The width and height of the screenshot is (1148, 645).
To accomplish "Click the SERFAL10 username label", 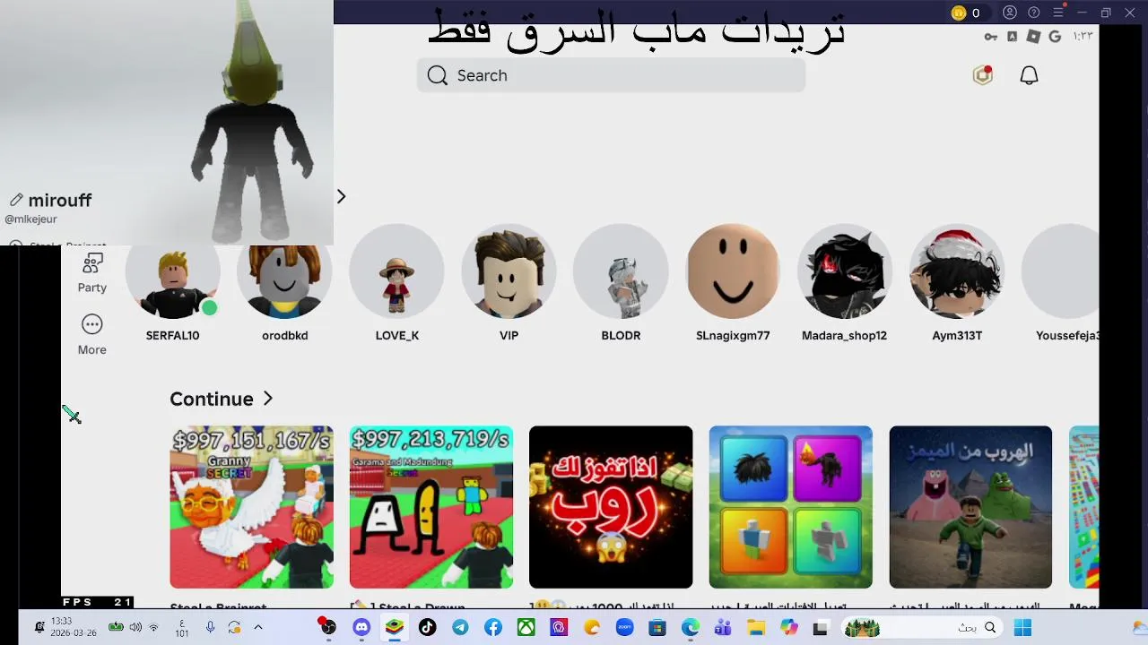I will click(x=172, y=335).
